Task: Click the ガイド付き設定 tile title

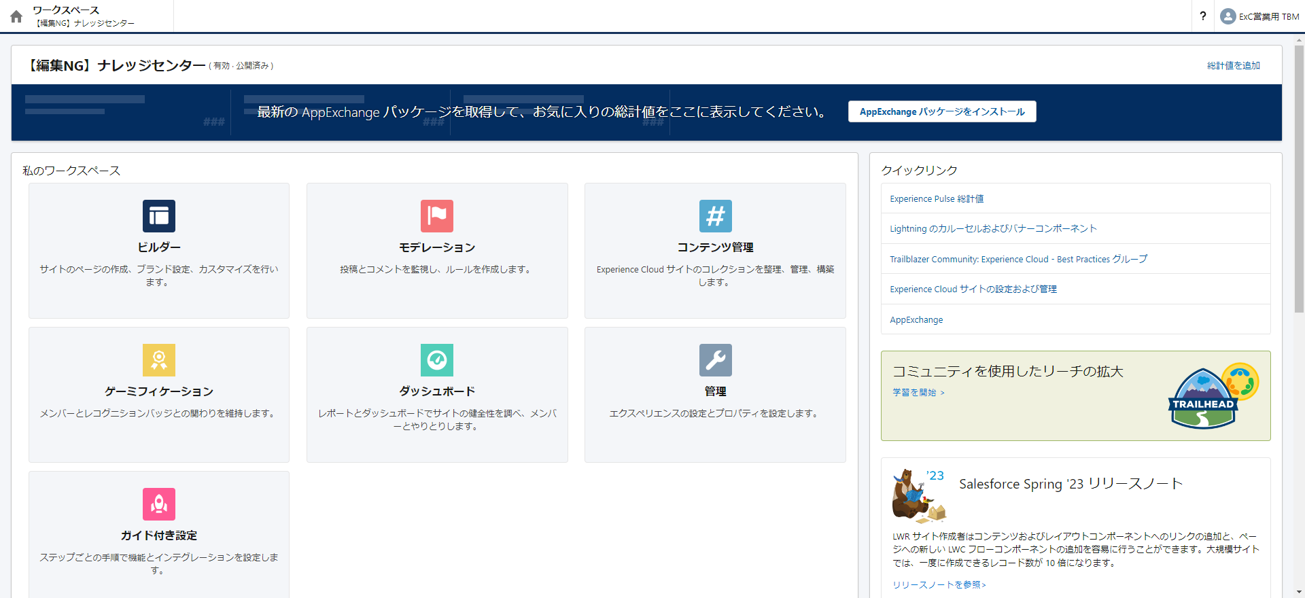Action: click(x=159, y=535)
